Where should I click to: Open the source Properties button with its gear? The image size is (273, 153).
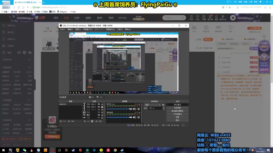[x=91, y=97]
